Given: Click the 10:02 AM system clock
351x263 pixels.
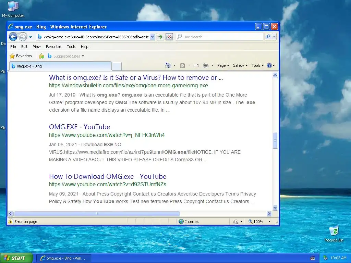Looking at the screenshot, I should 338,258.
